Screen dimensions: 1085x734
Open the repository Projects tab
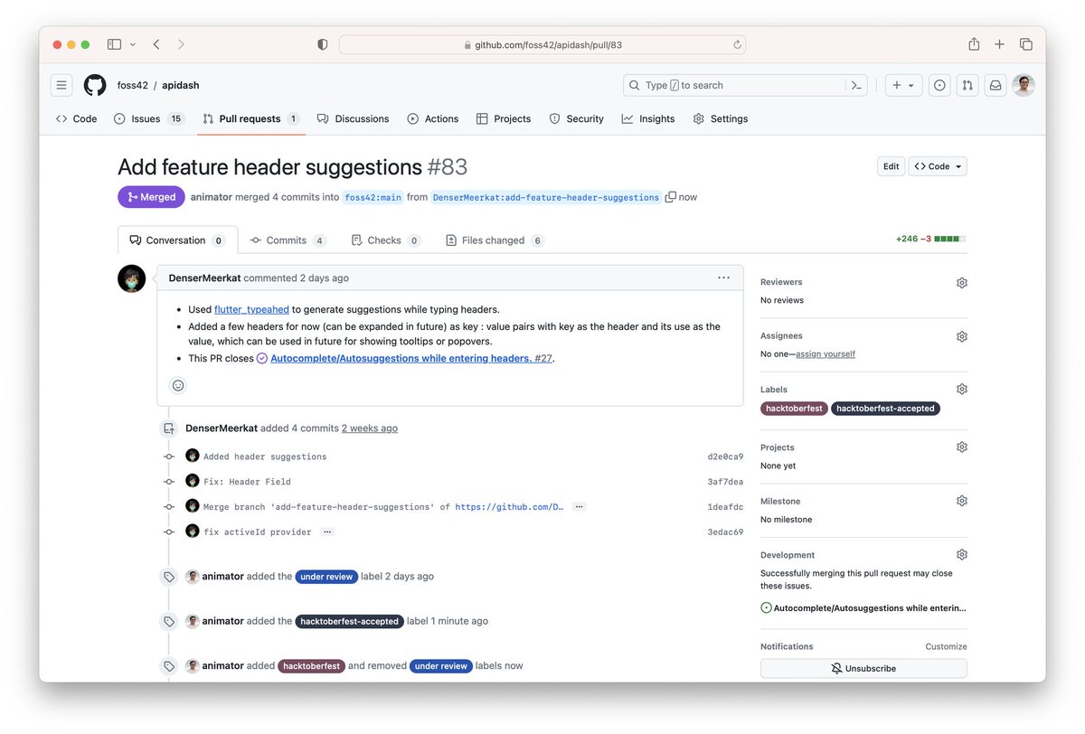[x=504, y=118]
